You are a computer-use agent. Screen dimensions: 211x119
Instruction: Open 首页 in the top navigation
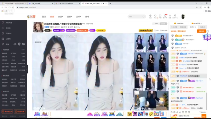44,17
